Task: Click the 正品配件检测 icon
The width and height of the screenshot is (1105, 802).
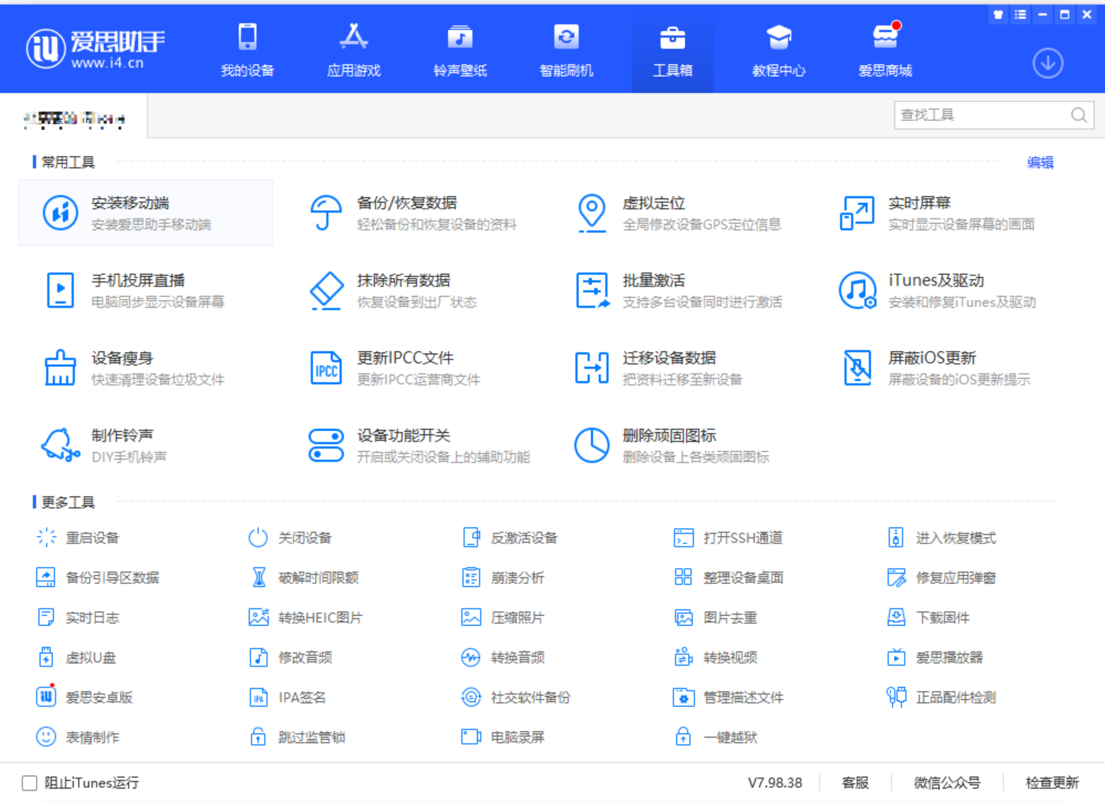Action: [x=896, y=696]
